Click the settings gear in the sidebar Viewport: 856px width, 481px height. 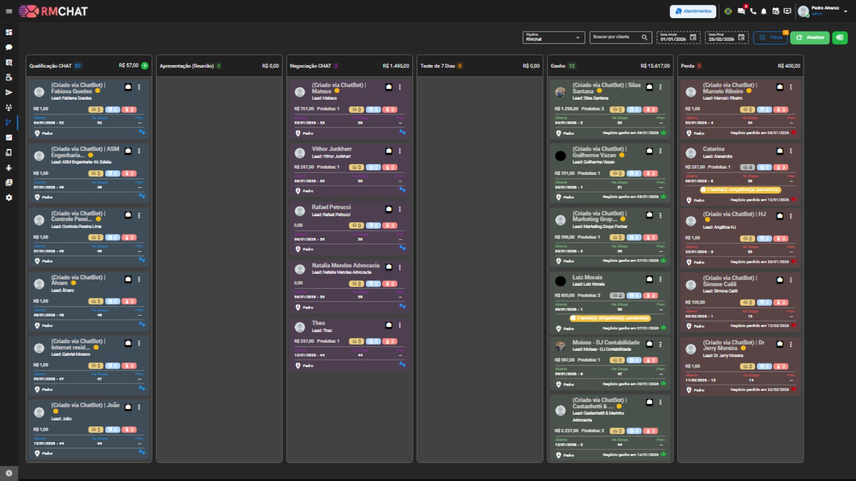point(9,198)
